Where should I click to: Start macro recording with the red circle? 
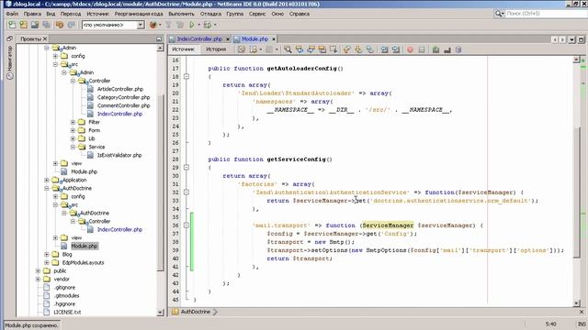(410, 49)
